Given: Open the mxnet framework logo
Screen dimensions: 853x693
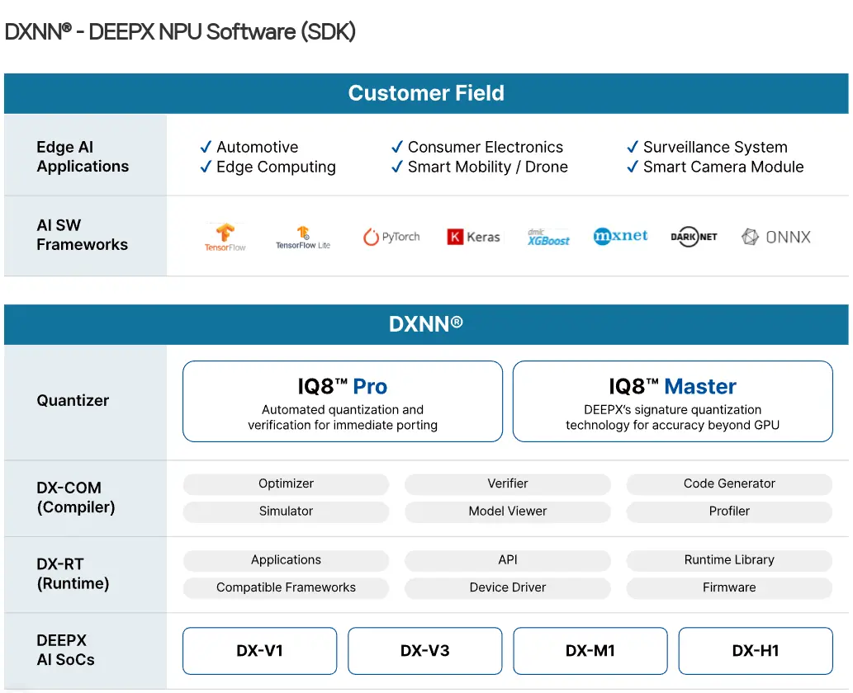Looking at the screenshot, I should [620, 237].
